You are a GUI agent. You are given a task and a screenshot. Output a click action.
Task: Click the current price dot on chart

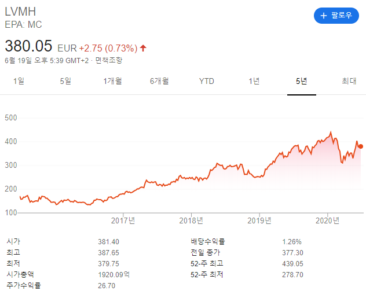point(361,146)
